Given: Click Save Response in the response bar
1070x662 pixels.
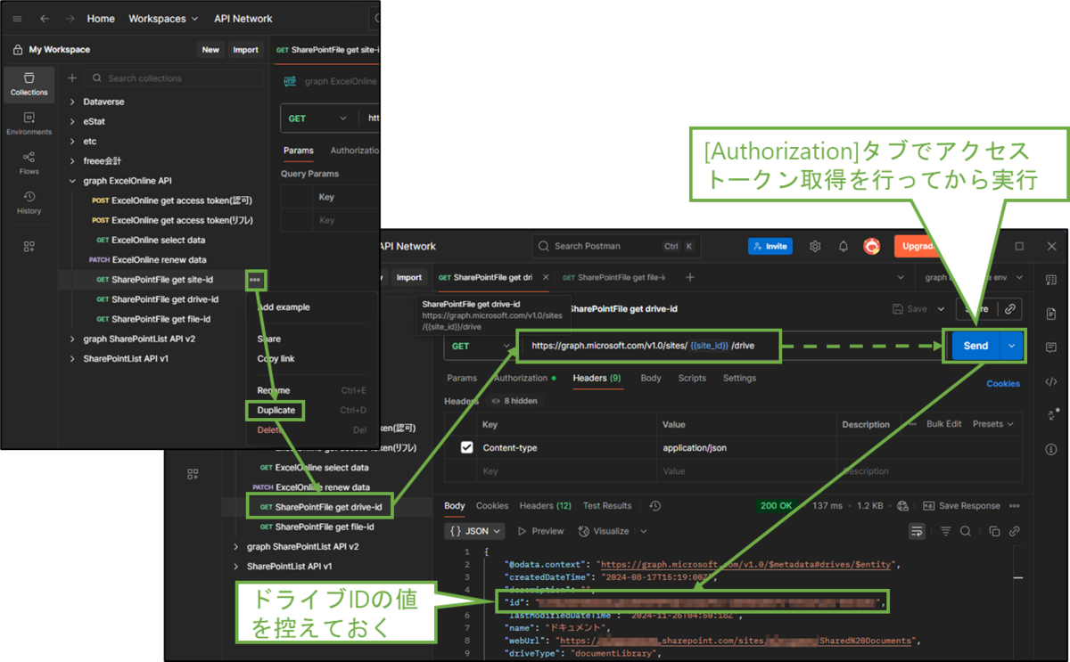Looking at the screenshot, I should tap(962, 506).
